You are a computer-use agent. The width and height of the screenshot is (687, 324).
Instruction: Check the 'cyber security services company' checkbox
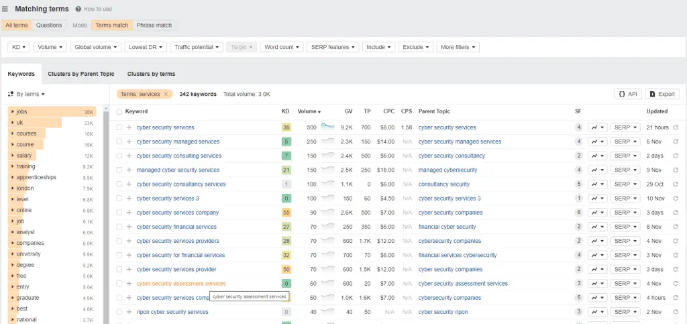pos(119,213)
